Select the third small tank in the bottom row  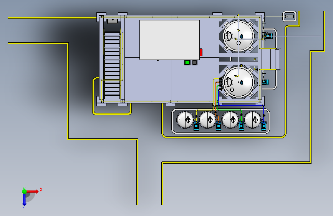[x=230, y=120]
